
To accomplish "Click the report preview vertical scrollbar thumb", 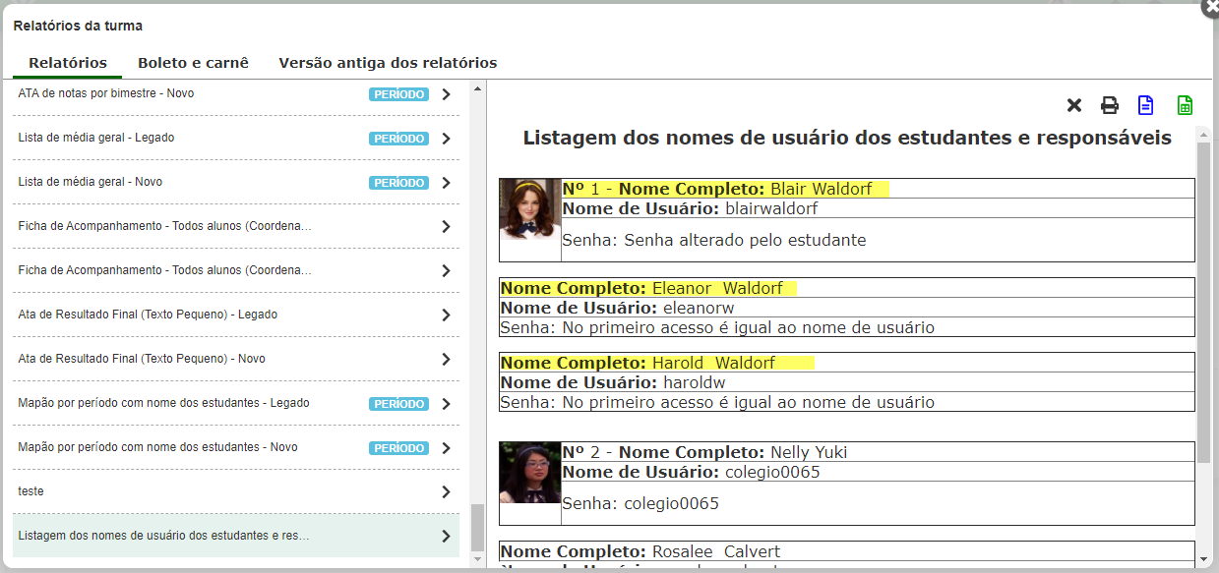I will (1203, 303).
